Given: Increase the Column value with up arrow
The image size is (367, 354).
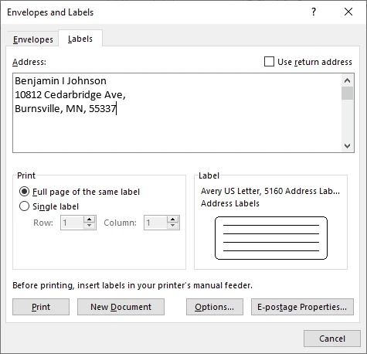Looking at the screenshot, I should click(x=172, y=220).
